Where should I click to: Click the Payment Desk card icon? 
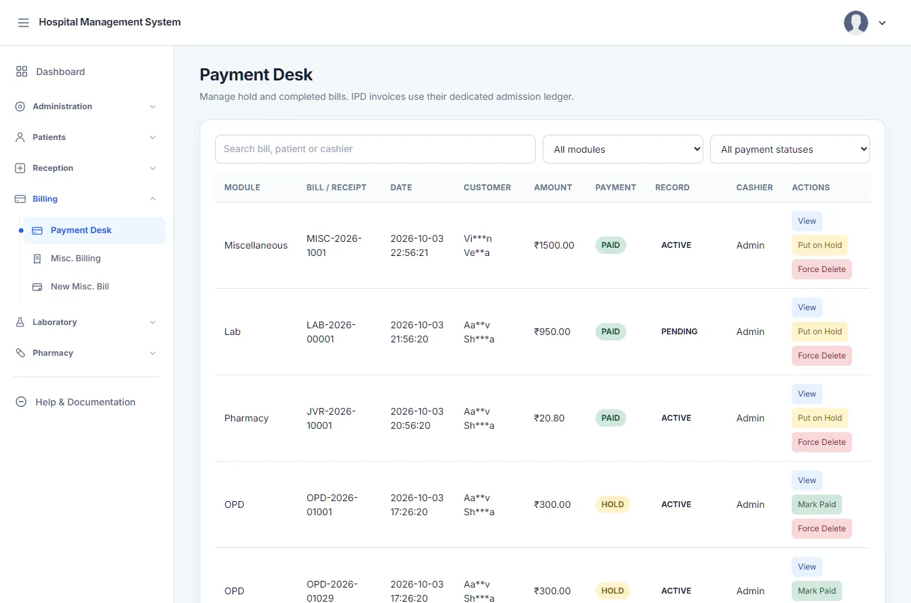[x=38, y=230]
